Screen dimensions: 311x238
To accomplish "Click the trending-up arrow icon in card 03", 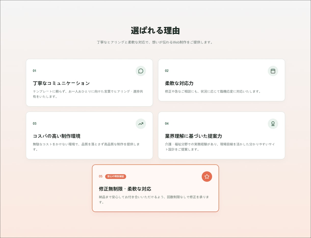I will pyautogui.click(x=141, y=124).
